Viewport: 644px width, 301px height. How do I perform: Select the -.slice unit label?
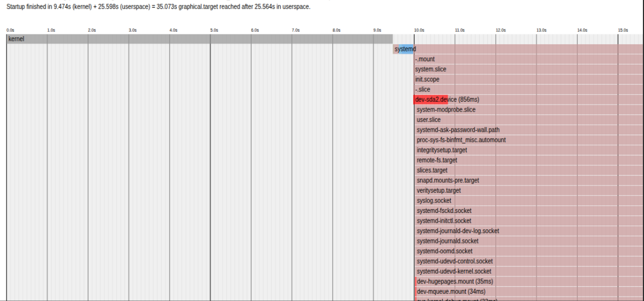click(x=422, y=90)
